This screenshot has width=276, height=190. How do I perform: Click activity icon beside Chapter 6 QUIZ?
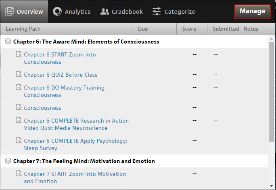coord(19,75)
